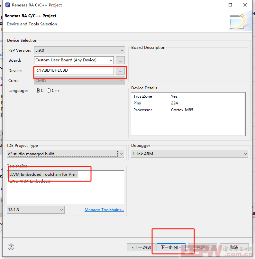Viewport: 255px width, 259px height.
Task: Open the Manage Toolchains link
Action: 104,210
